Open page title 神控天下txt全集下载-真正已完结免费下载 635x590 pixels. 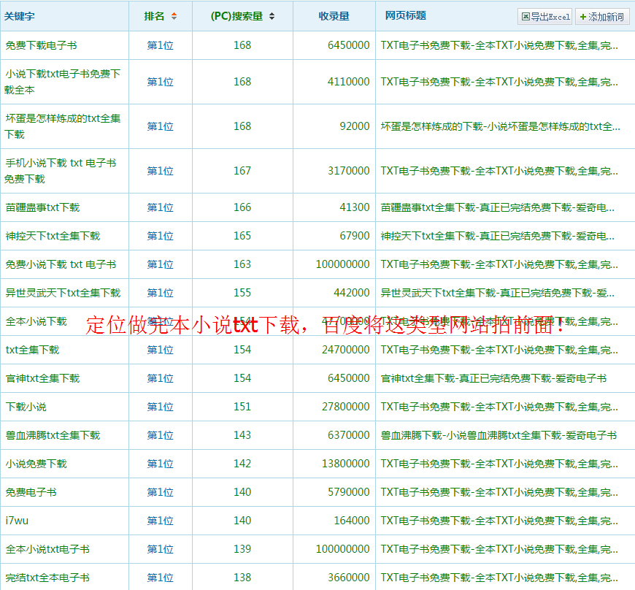[x=497, y=236]
